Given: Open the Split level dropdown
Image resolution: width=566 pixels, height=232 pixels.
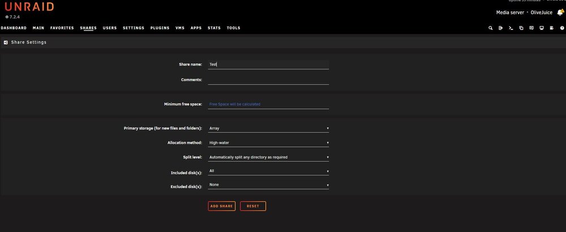Looking at the screenshot, I should pyautogui.click(x=268, y=157).
